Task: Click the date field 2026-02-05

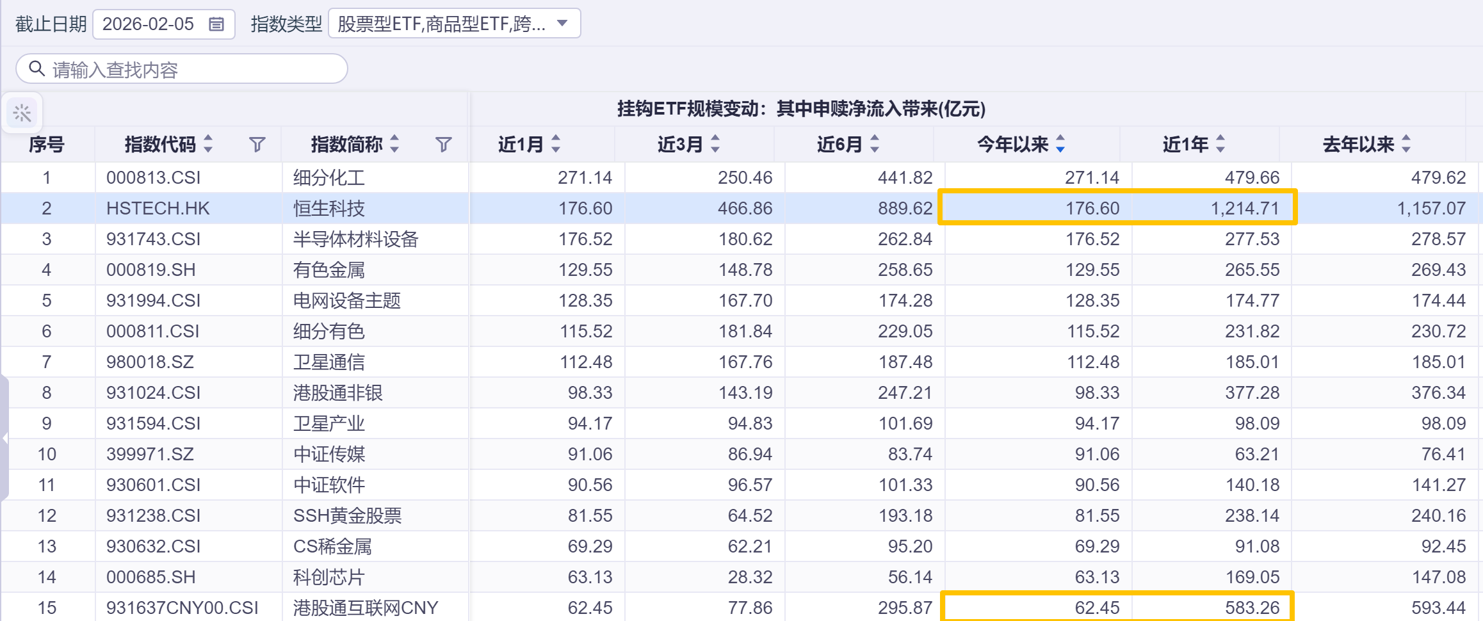Action: 148,24
